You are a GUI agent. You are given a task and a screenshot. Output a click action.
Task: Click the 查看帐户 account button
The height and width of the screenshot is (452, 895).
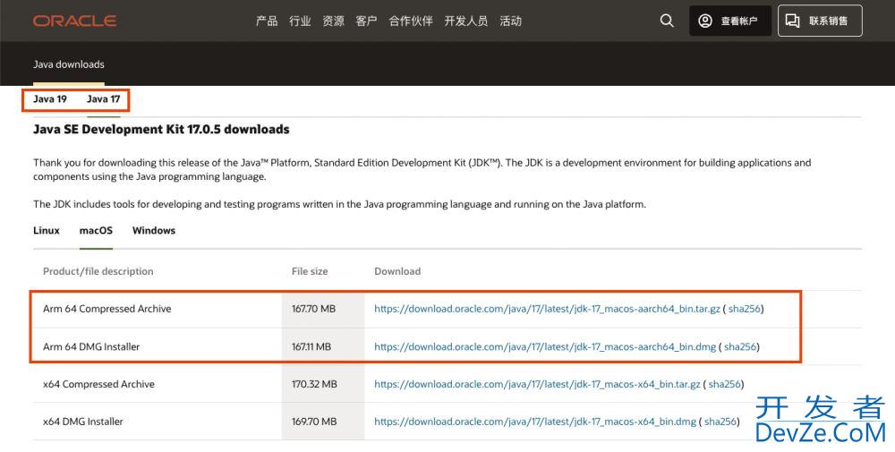(730, 21)
